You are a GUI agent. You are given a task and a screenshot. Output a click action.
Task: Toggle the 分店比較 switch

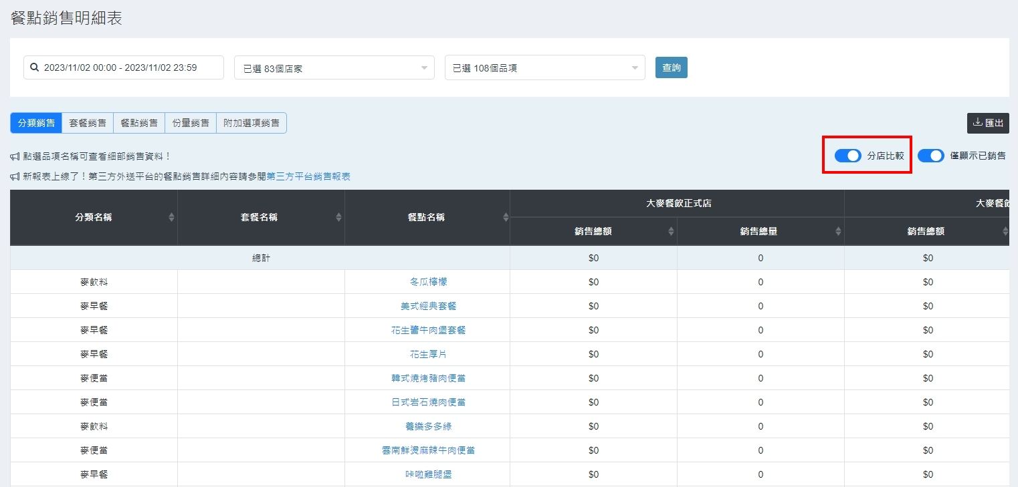click(x=847, y=156)
